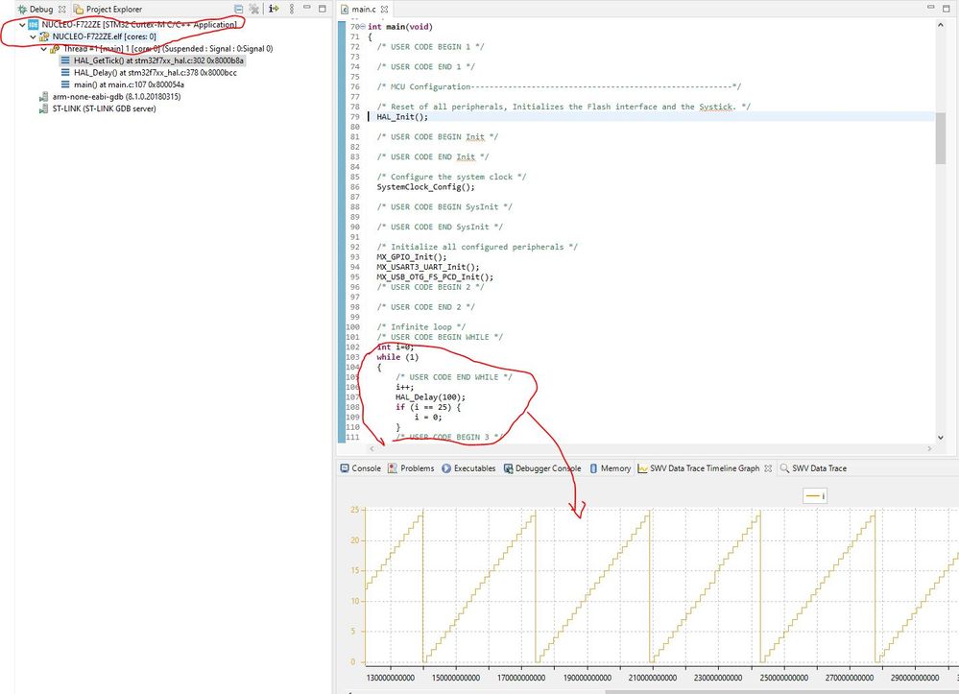The height and width of the screenshot is (694, 959).
Task: Collapse the NUCLEO-F722ZE.elf node
Action: [33, 36]
